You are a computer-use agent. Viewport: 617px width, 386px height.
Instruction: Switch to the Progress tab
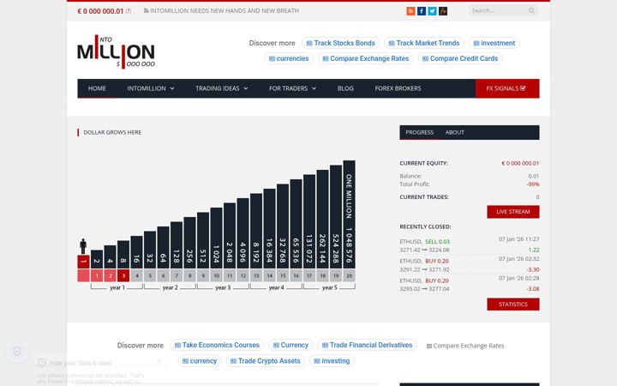419,132
